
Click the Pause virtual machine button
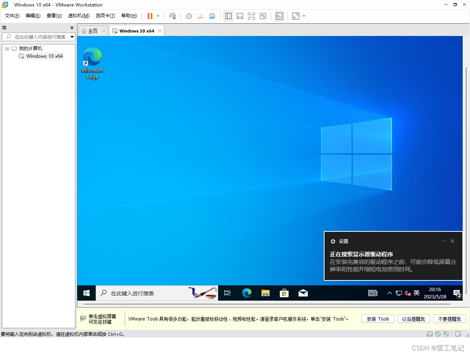pyautogui.click(x=150, y=16)
